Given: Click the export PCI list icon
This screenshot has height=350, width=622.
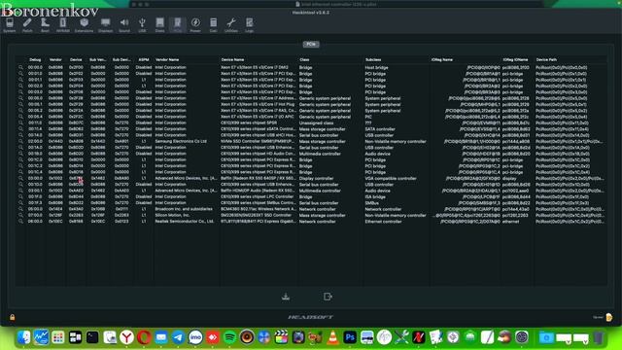Looking at the screenshot, I should (x=328, y=297).
